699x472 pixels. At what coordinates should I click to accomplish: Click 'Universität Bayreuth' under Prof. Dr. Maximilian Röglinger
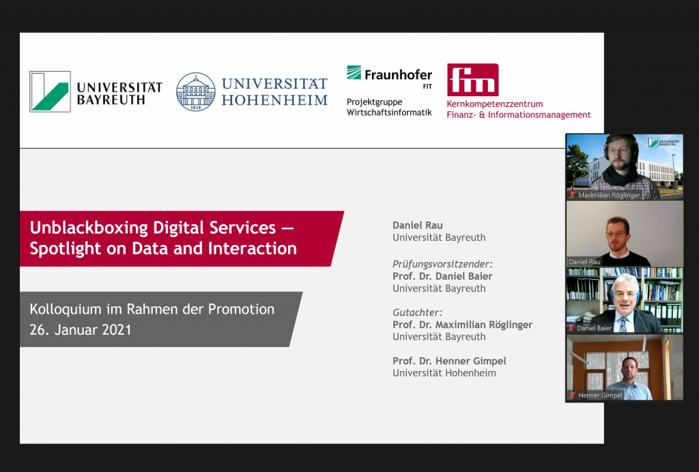pyautogui.click(x=439, y=337)
